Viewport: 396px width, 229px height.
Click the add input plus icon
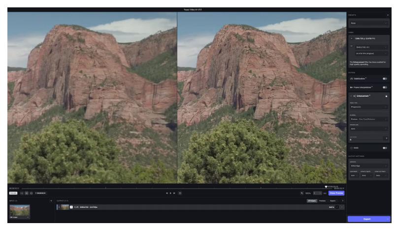[x=51, y=200]
